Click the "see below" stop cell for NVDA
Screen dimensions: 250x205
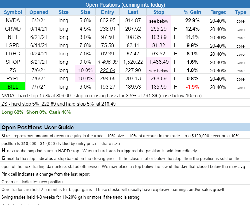coord(159,21)
